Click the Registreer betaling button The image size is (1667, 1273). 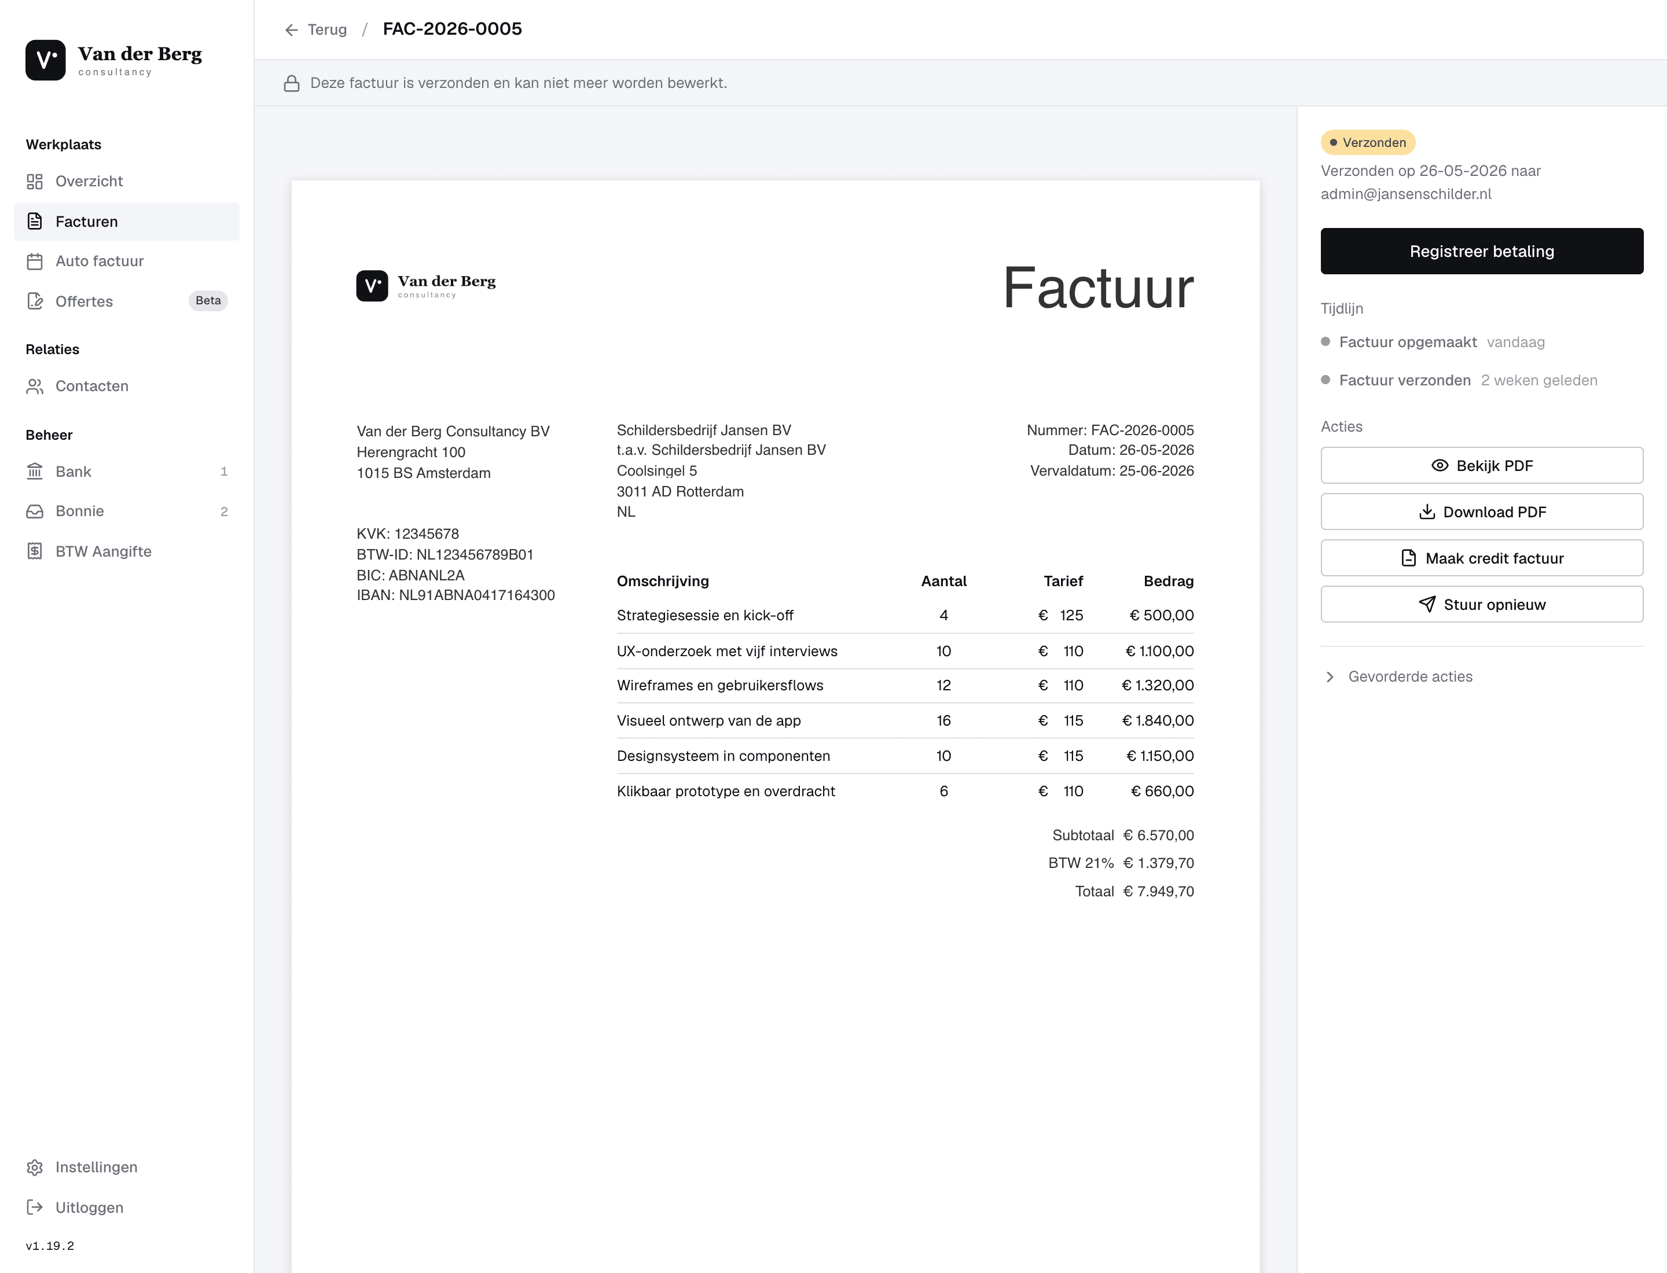(x=1482, y=251)
